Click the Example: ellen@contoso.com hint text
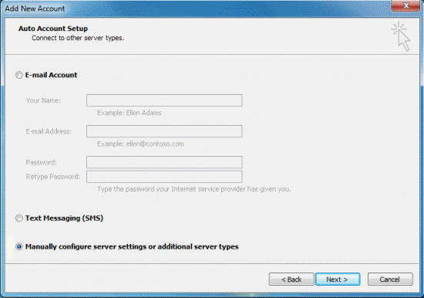 [x=140, y=144]
